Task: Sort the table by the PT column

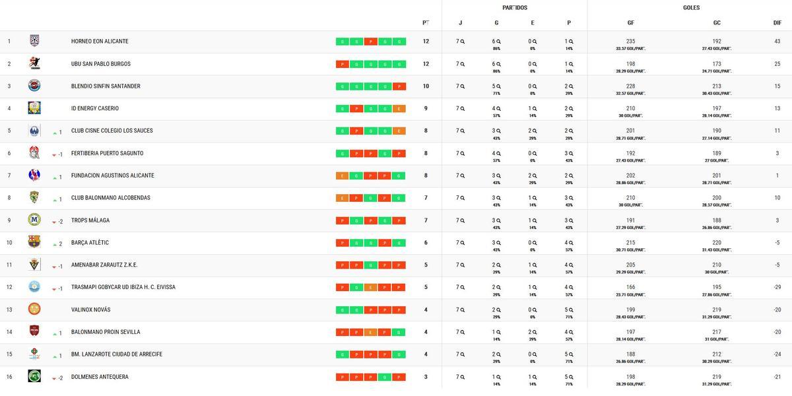Action: (x=427, y=22)
